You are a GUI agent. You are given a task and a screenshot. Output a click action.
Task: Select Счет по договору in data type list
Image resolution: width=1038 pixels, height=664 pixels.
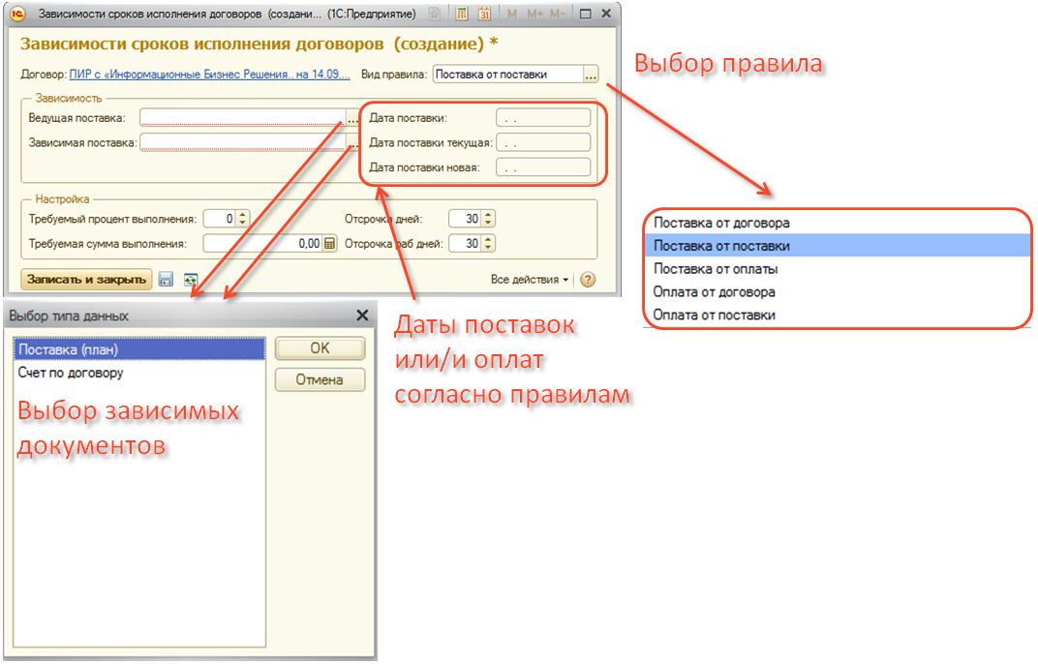pyautogui.click(x=71, y=373)
